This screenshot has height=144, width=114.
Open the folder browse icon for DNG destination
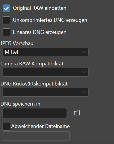pos(77,113)
